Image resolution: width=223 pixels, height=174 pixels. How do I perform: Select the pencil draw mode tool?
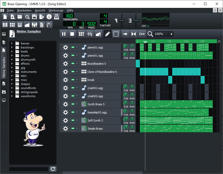click(x=108, y=34)
